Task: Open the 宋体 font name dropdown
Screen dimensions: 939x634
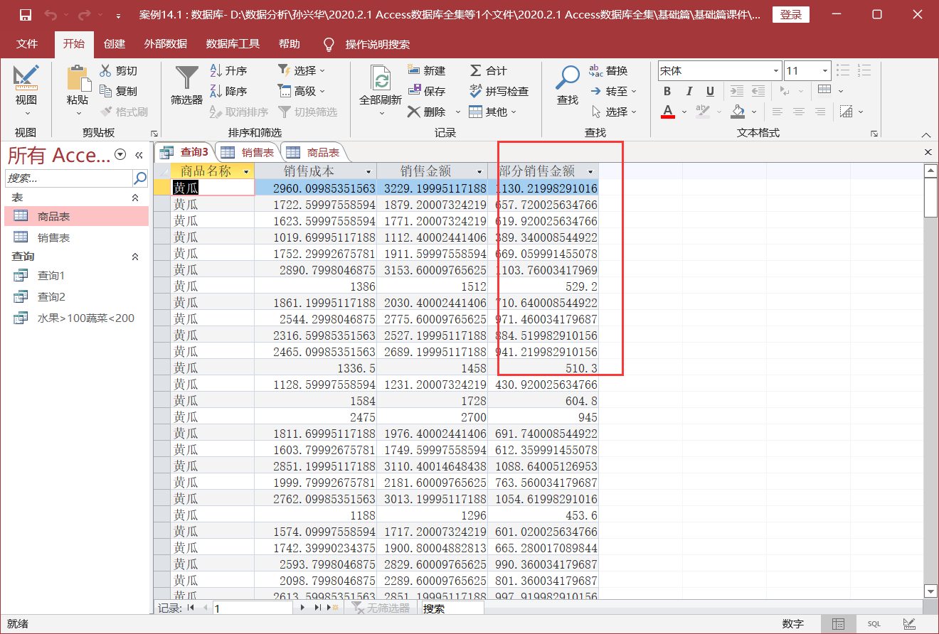Action: (776, 70)
